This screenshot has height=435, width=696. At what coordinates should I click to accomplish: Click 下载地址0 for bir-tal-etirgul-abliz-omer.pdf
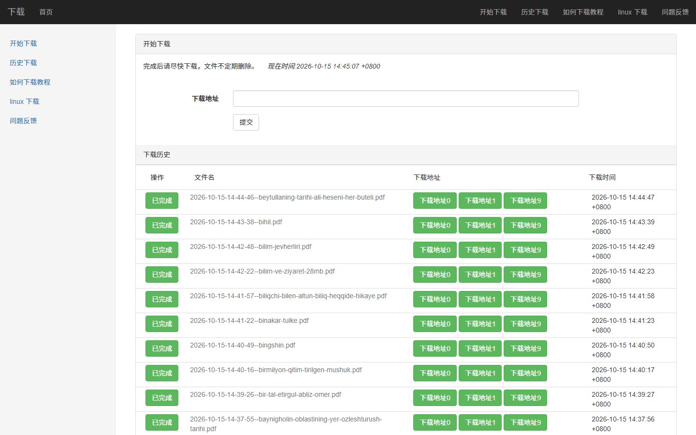(x=435, y=398)
